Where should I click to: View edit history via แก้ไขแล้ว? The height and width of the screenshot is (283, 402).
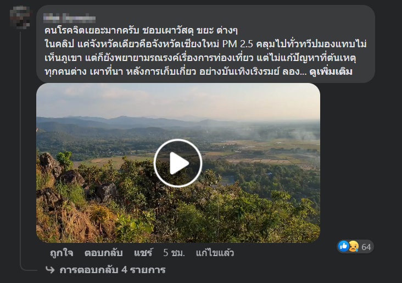(215, 253)
